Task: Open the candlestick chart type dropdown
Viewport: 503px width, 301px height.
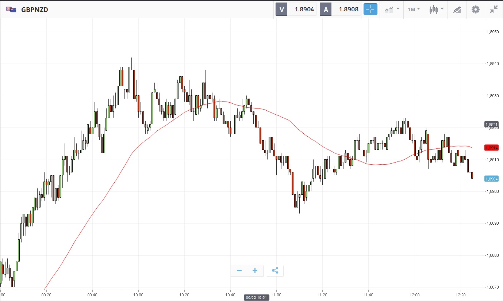Action: click(437, 9)
